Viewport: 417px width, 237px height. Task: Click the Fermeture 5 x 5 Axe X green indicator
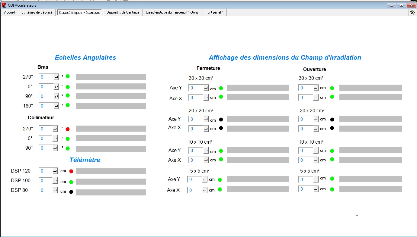click(x=220, y=189)
